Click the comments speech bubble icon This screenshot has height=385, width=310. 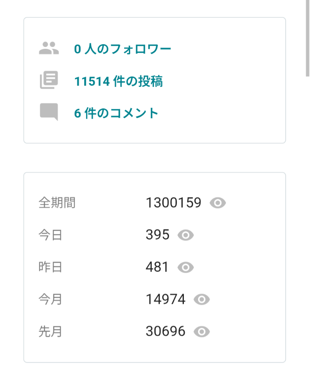click(x=49, y=112)
